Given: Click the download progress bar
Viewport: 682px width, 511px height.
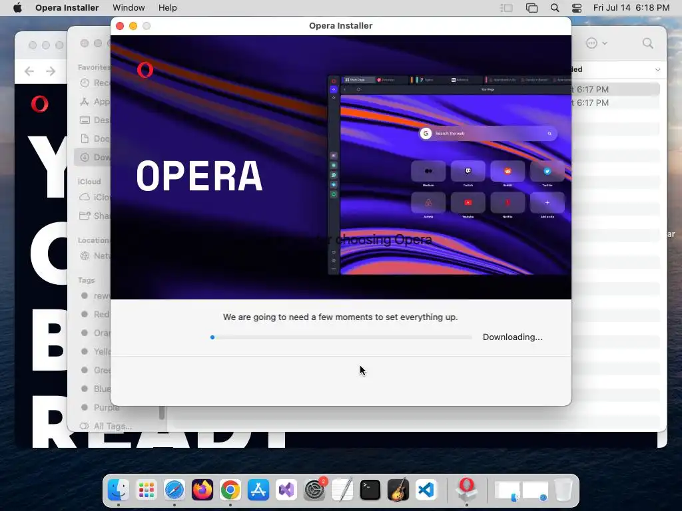Looking at the screenshot, I should coord(341,337).
